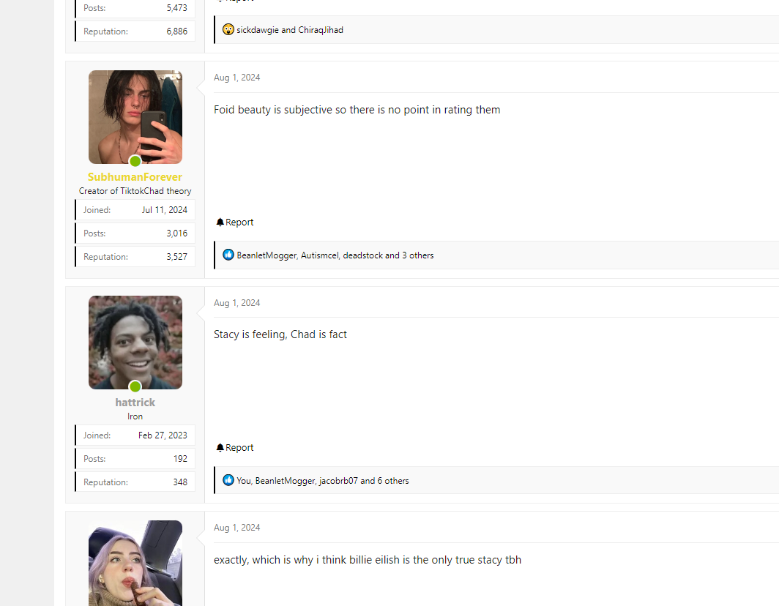779x606 pixels.
Task: Select the text 'Stacy is feeling, Chad is fact'
Action: (280, 334)
